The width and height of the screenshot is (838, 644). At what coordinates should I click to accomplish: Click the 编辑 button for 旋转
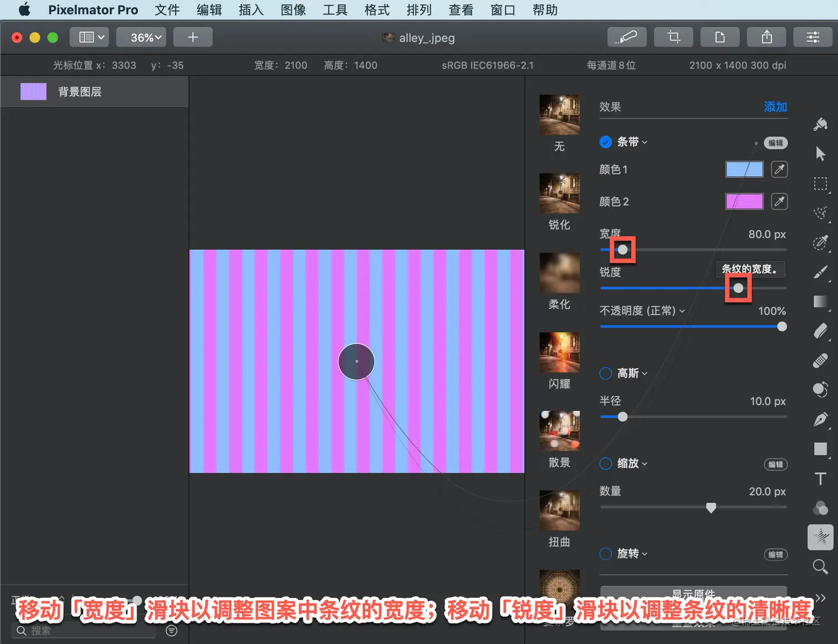point(776,555)
